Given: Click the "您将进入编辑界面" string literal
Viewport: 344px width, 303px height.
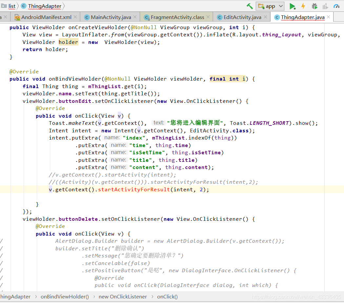Looking at the screenshot, I should coord(195,123).
